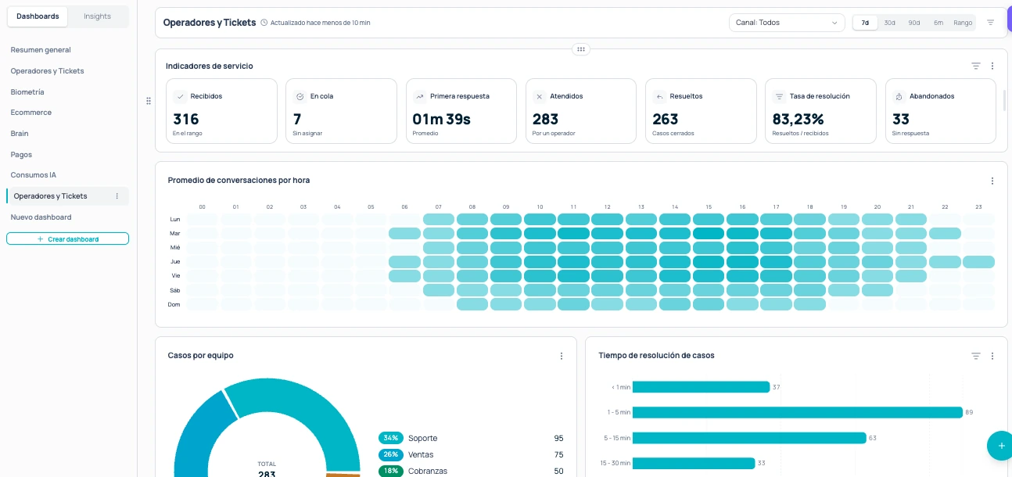Click the En cola 7 card
1012x477 pixels.
(x=342, y=111)
